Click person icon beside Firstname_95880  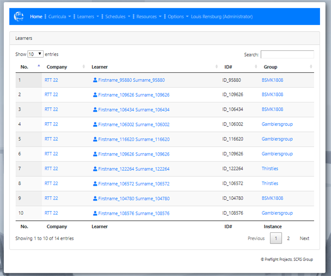[x=95, y=80]
